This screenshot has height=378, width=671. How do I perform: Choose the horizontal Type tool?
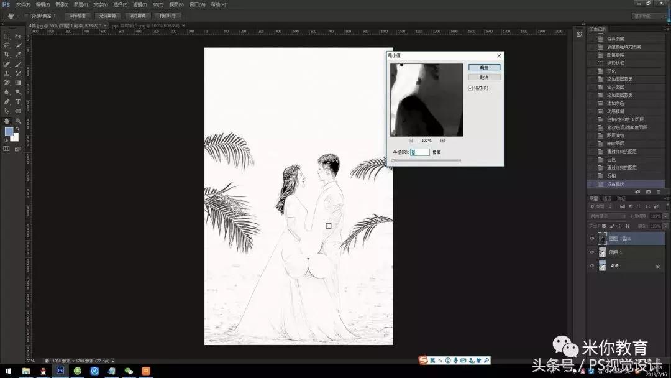18,101
